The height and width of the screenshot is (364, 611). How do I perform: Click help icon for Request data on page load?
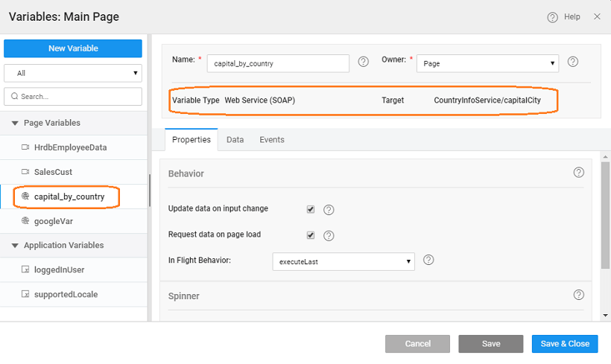coord(329,236)
